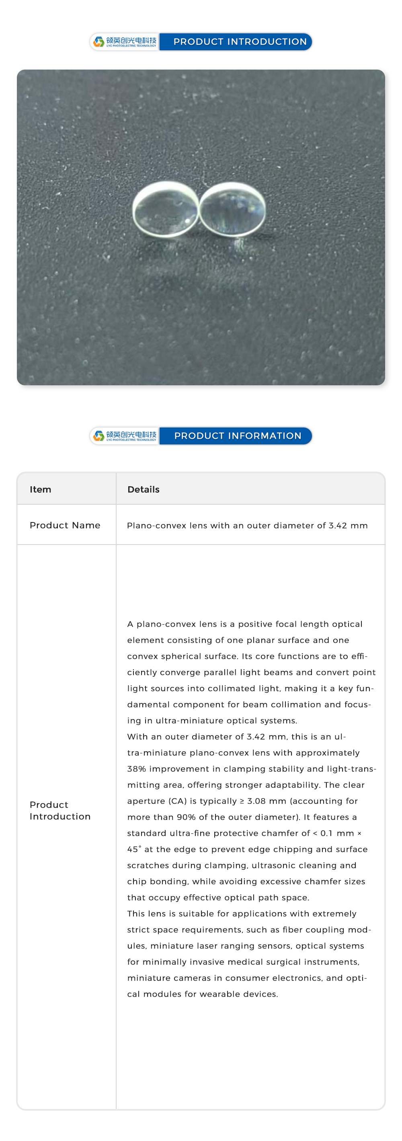Click the line containing 'aperture (CA) is typically'

242,801
